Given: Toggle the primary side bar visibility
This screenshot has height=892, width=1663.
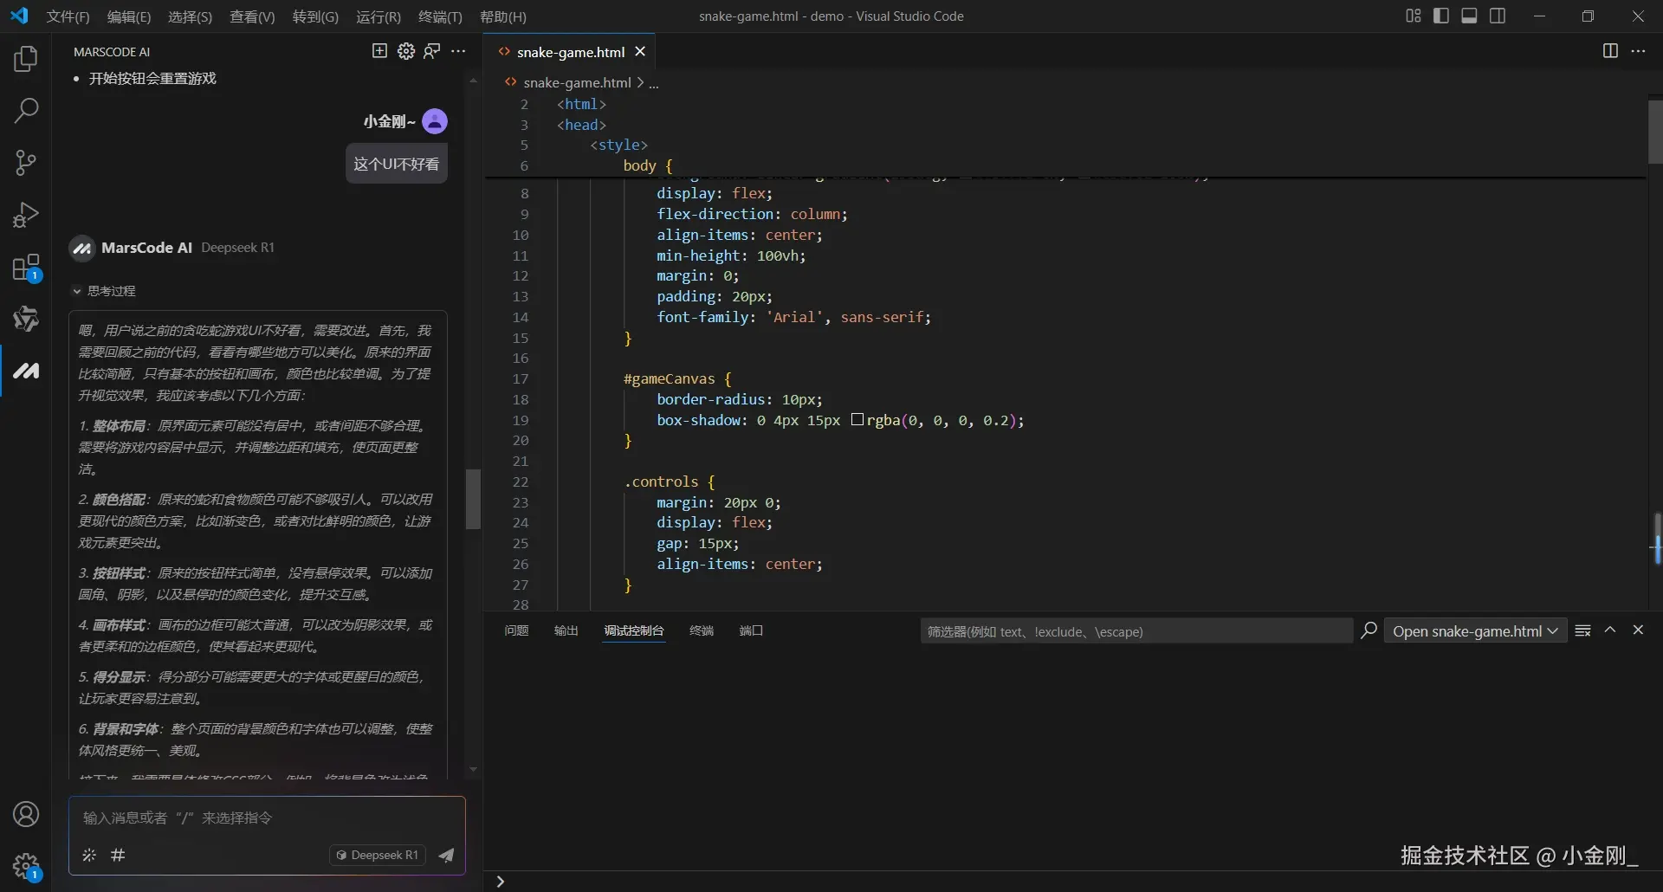Looking at the screenshot, I should tap(1441, 16).
